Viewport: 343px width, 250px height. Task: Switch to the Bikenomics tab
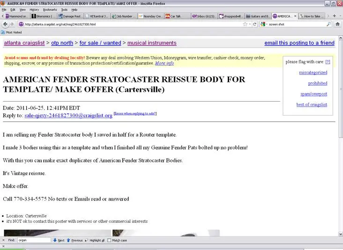click(x=44, y=16)
